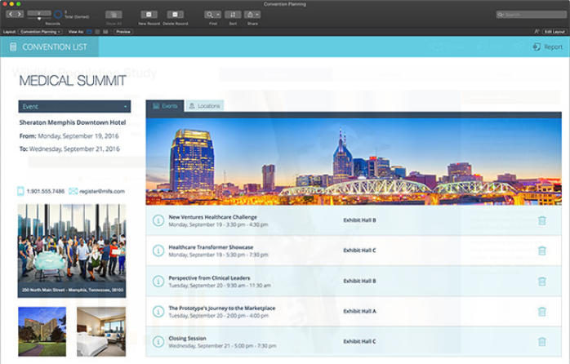Select 'The Prototype's Journey to the Marketplace'
This screenshot has width=570, height=364.
coord(222,308)
